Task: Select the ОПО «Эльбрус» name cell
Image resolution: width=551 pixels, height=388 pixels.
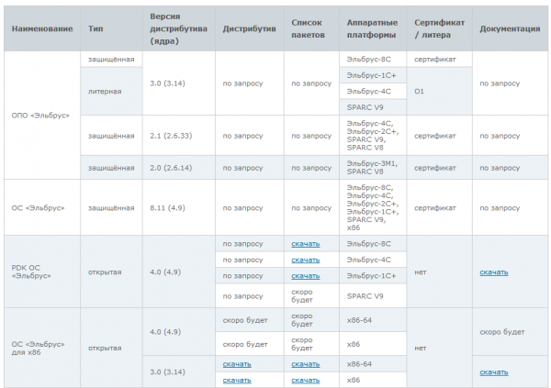Action: [x=41, y=115]
